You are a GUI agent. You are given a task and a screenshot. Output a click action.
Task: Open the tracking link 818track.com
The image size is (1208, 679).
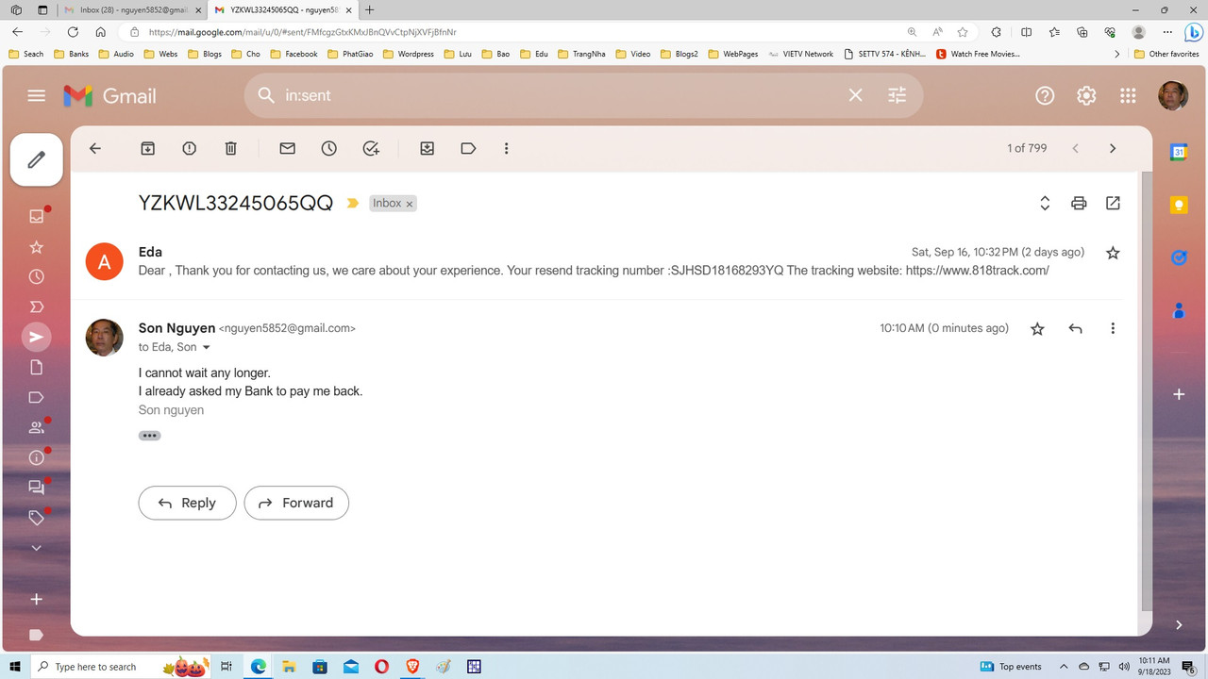(x=972, y=271)
